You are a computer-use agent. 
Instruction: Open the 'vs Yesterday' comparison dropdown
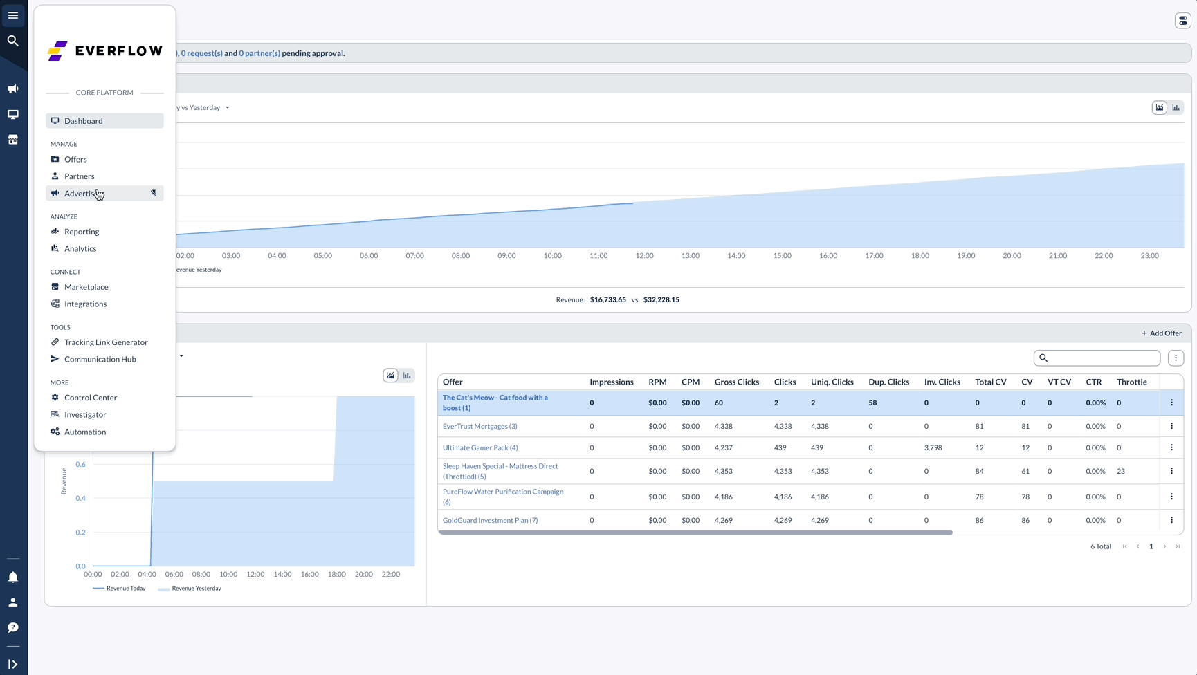pos(203,108)
